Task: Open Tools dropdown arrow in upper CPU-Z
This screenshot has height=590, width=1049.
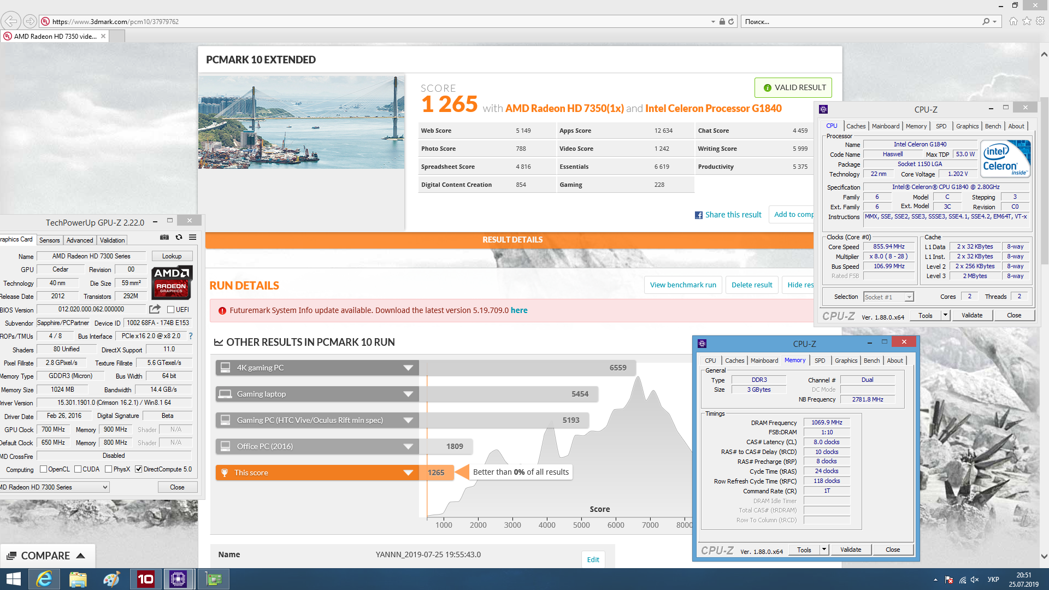Action: (946, 315)
